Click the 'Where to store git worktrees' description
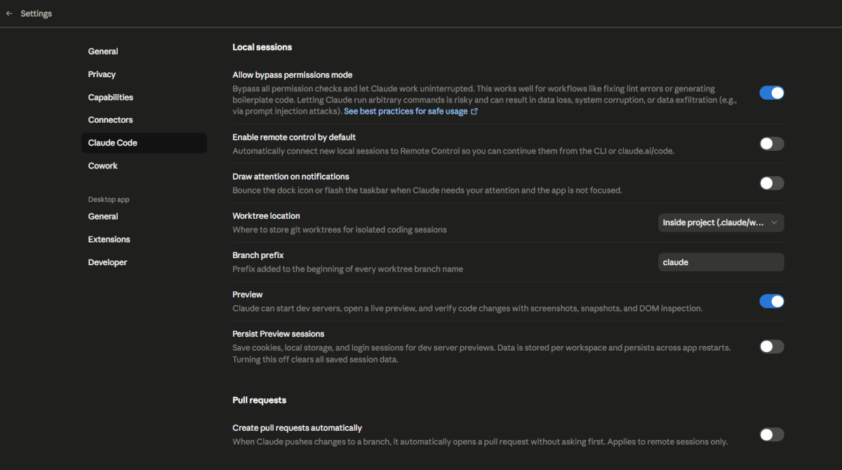Viewport: 842px width, 470px height. [340, 229]
